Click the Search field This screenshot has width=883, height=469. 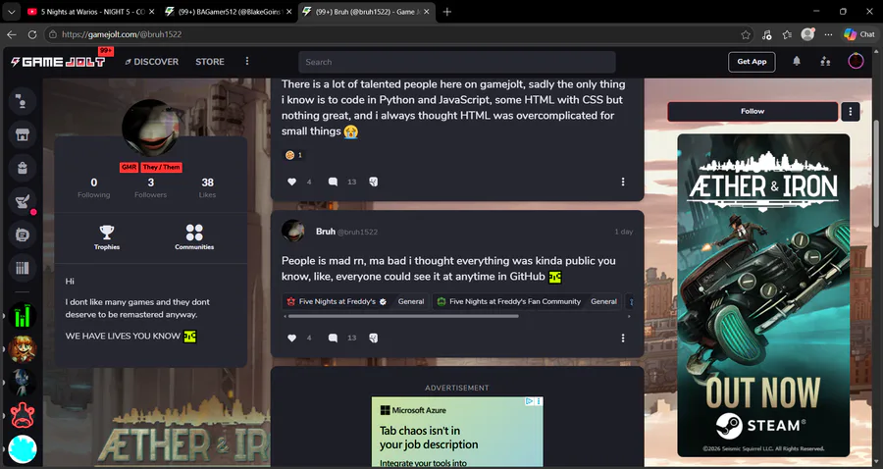click(x=456, y=62)
